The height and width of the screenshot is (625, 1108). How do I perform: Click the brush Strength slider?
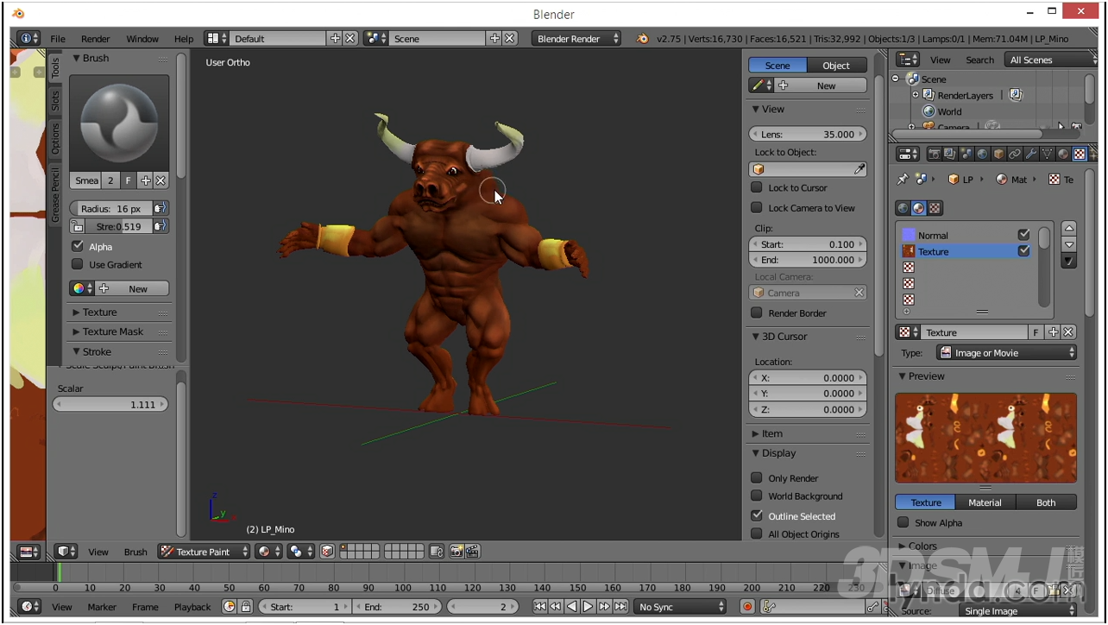tap(119, 226)
